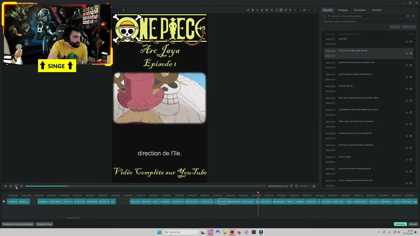
Task: Click the timeline horizontal scrollbar
Action: click(x=73, y=218)
